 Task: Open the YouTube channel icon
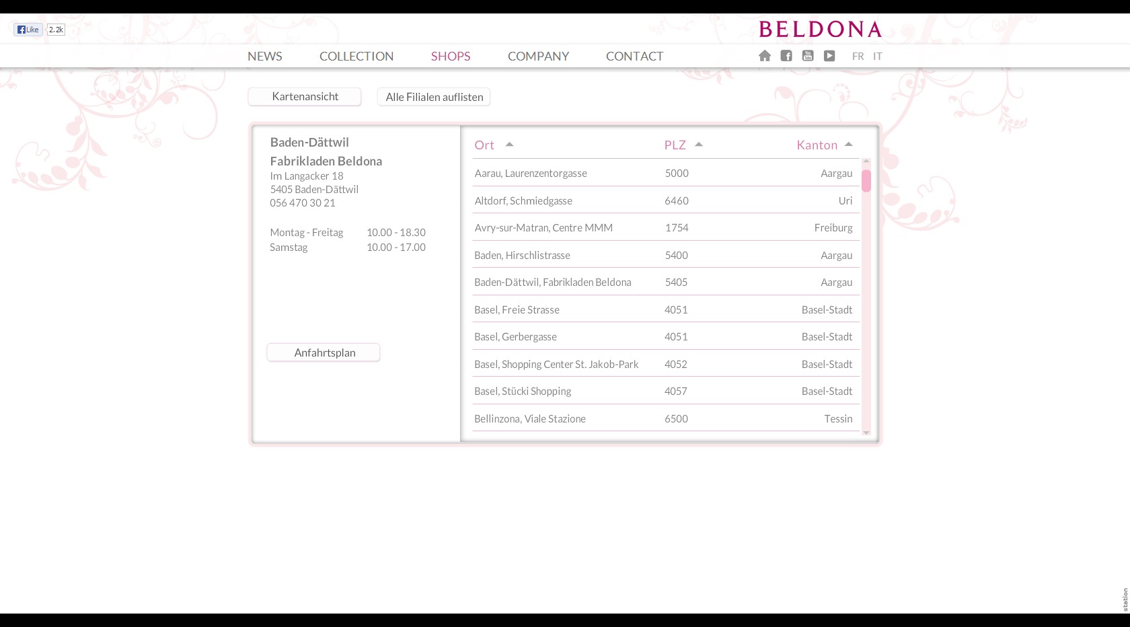(x=808, y=56)
